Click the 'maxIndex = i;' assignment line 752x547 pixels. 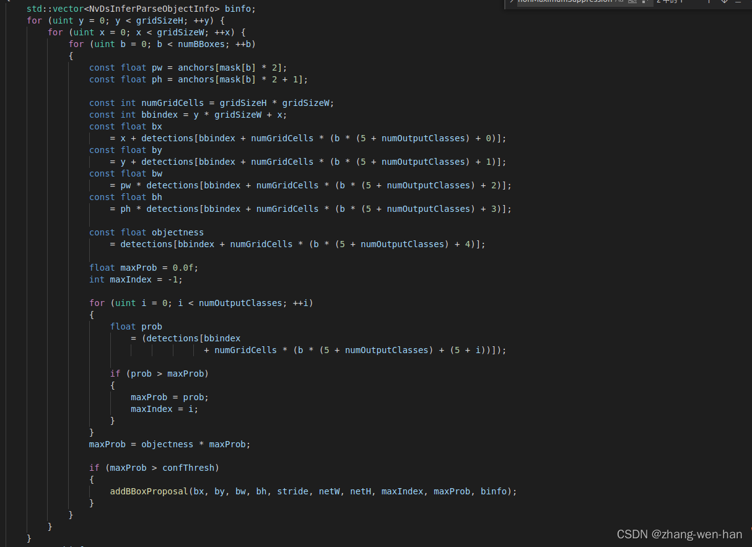(165, 409)
